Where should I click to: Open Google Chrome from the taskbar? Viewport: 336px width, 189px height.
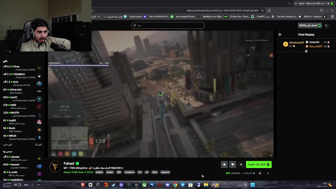[x=175, y=185]
